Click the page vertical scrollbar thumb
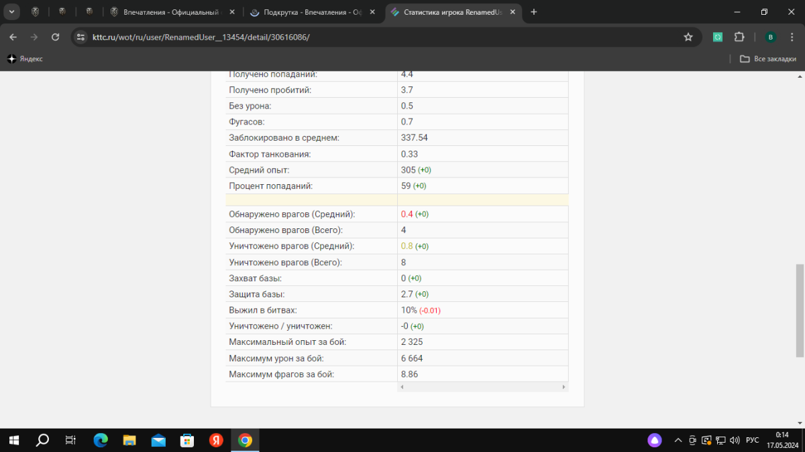 coord(800,310)
